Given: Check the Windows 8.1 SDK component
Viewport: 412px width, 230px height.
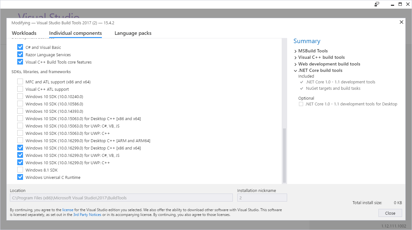Looking at the screenshot, I should tap(20, 170).
